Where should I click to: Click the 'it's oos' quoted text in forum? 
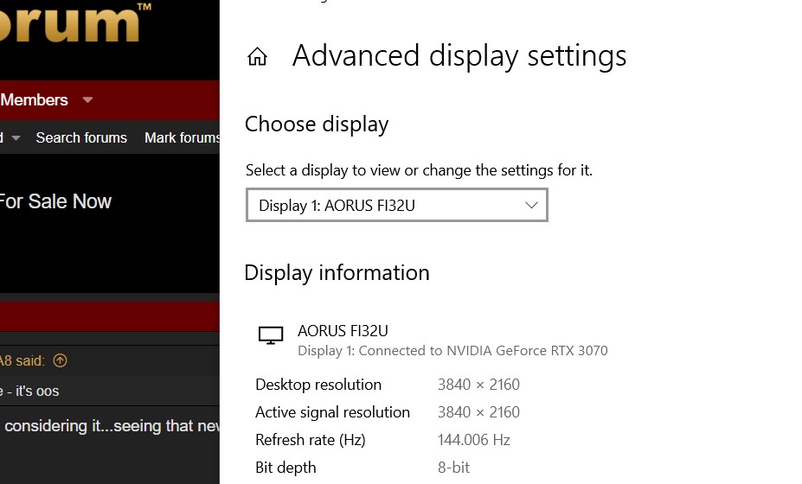point(37,391)
